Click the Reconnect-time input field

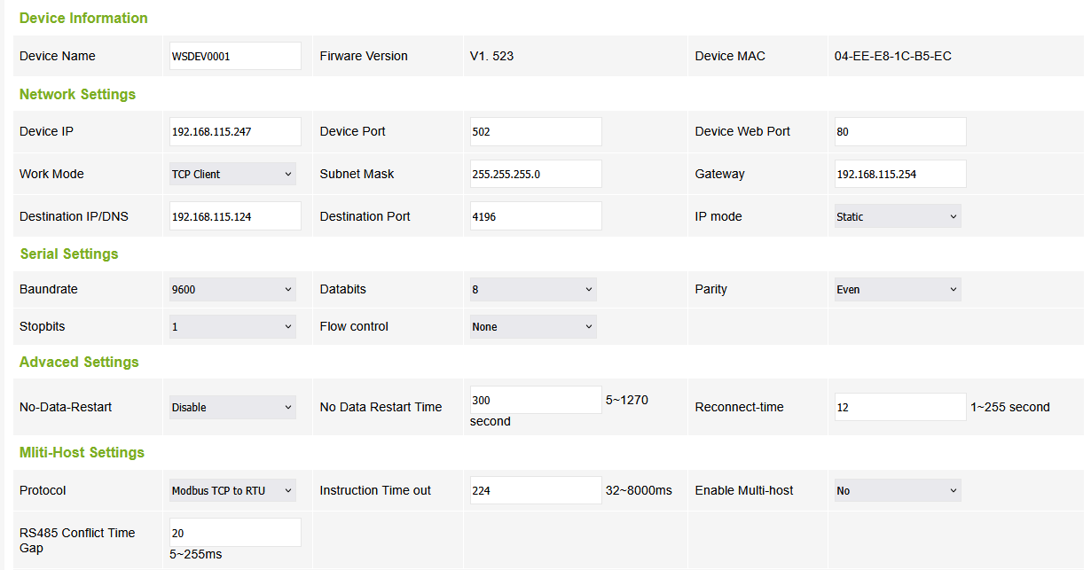tap(899, 407)
